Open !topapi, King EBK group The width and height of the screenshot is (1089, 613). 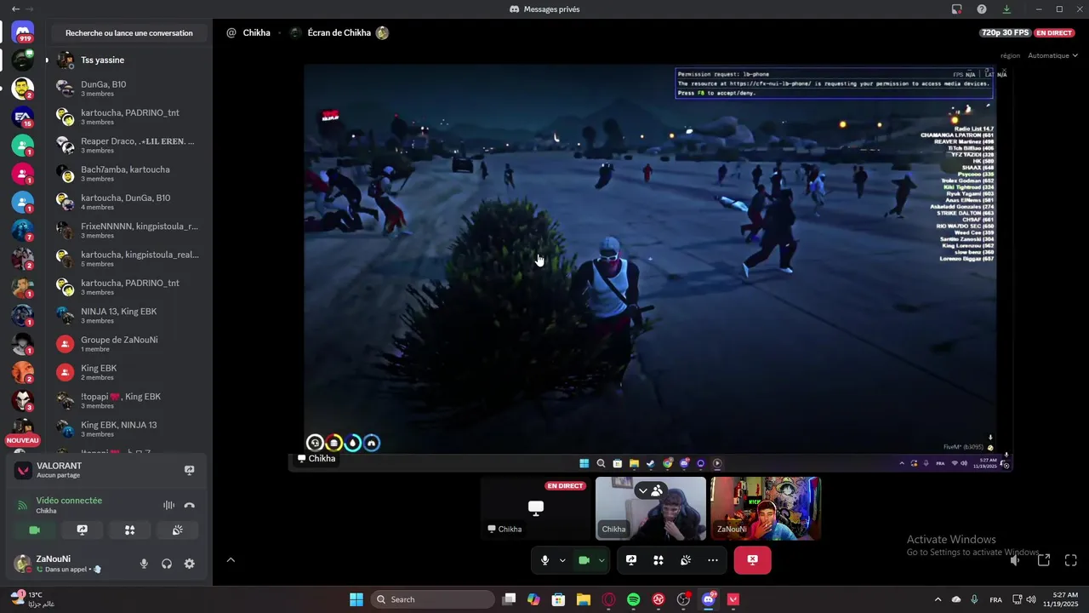pyautogui.click(x=128, y=400)
